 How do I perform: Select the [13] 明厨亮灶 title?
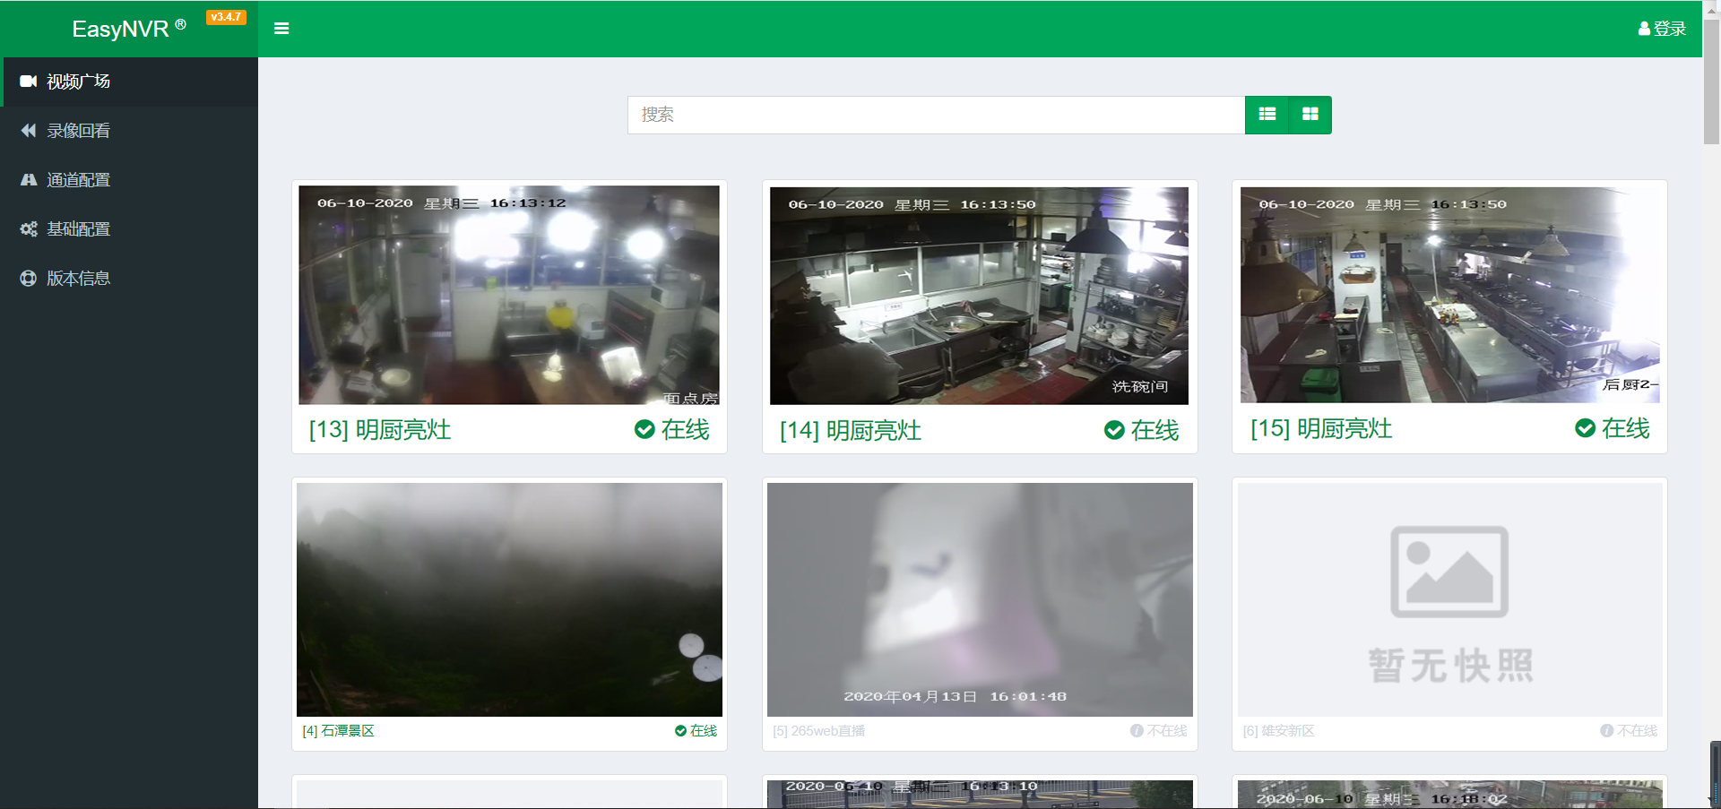pos(380,430)
